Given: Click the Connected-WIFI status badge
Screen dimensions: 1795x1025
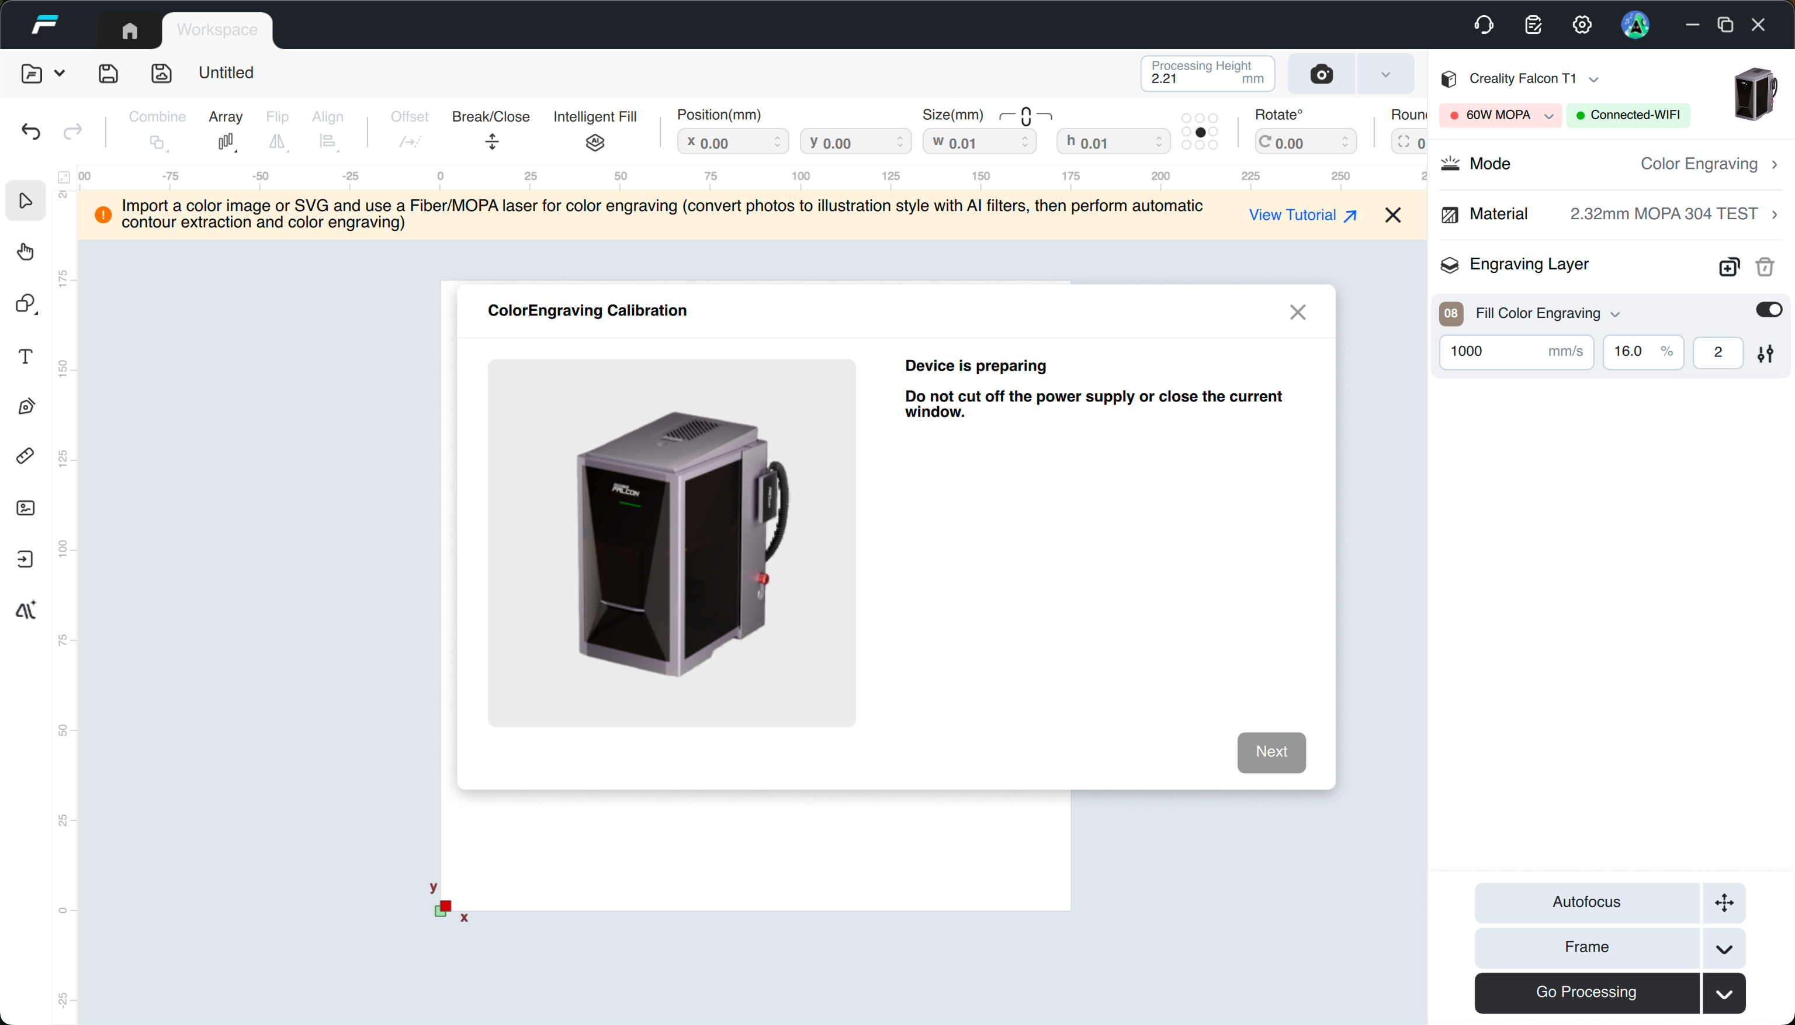Looking at the screenshot, I should point(1627,116).
